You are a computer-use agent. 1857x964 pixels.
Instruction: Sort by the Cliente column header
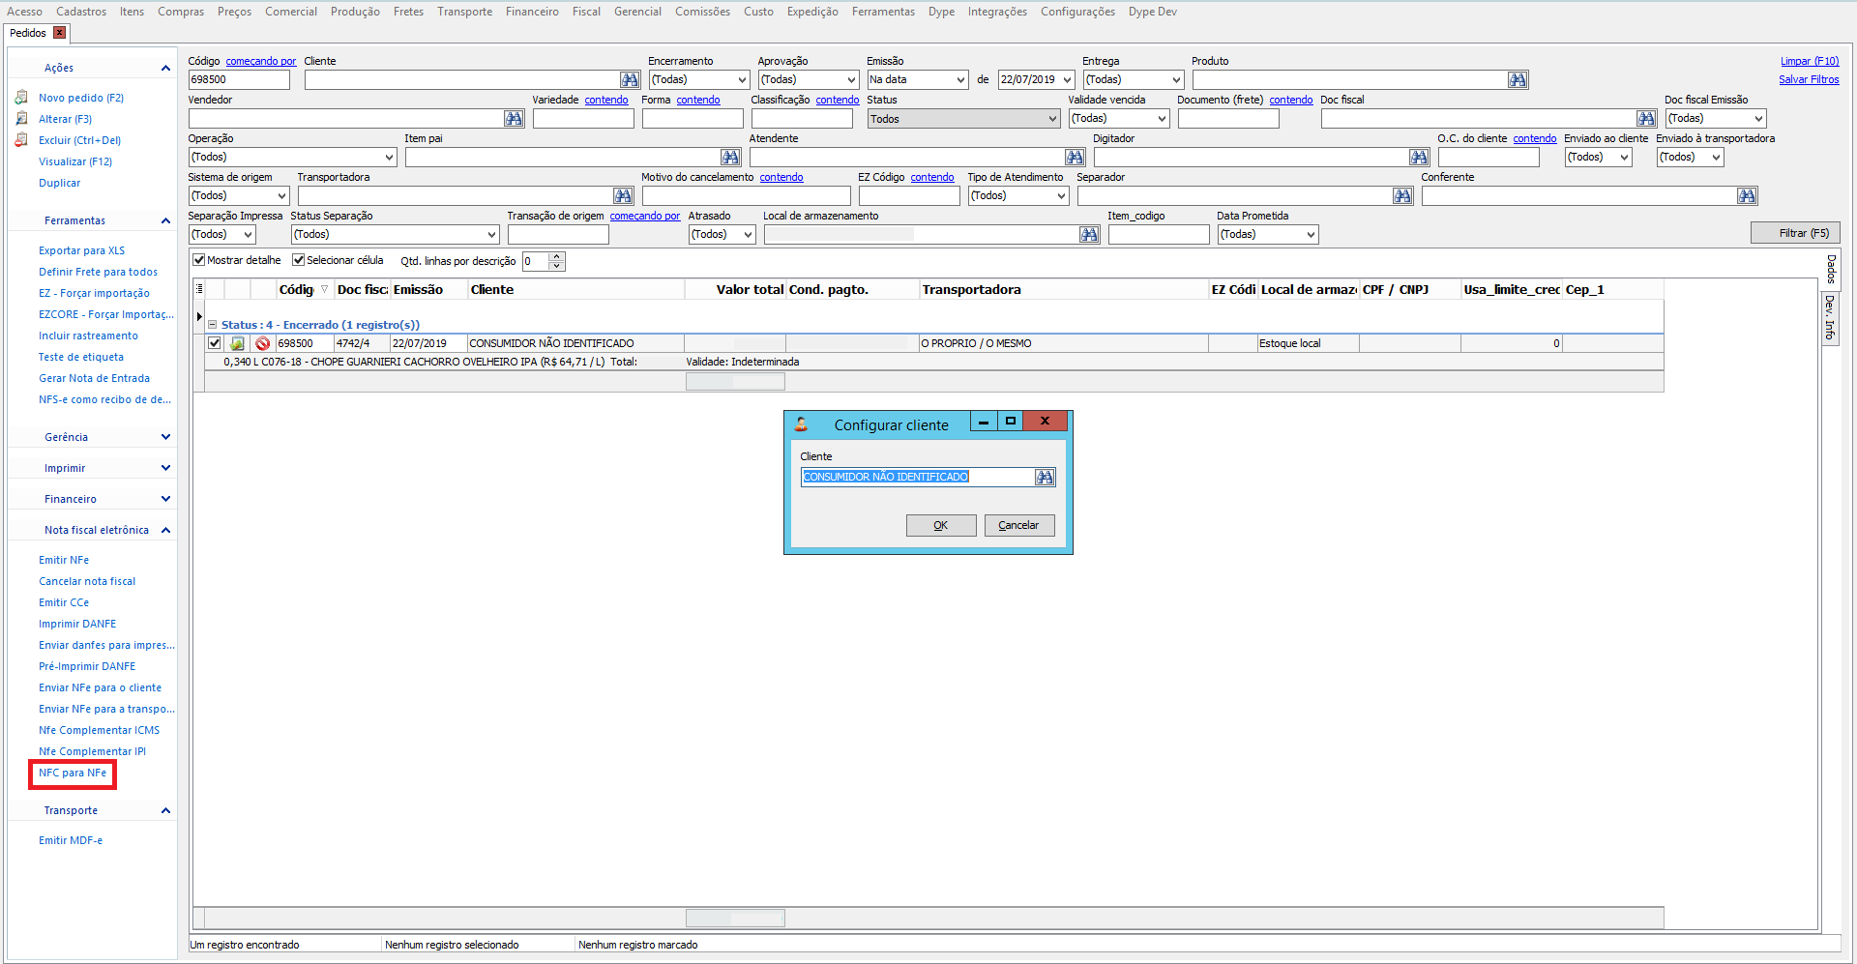(x=576, y=289)
